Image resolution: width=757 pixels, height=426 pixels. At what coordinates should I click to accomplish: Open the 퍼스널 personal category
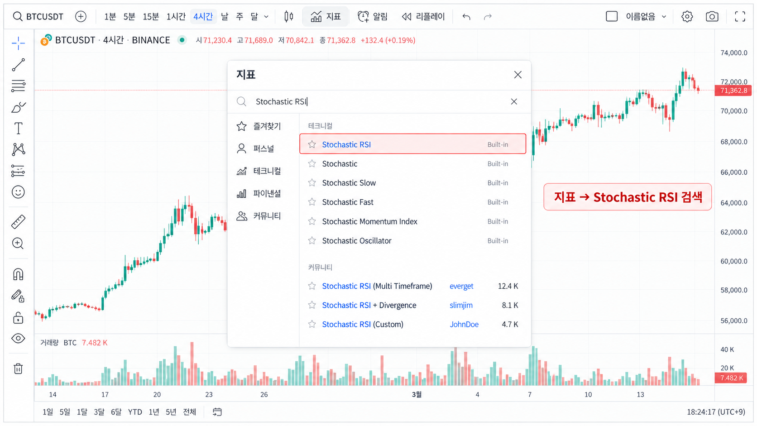tap(256, 148)
